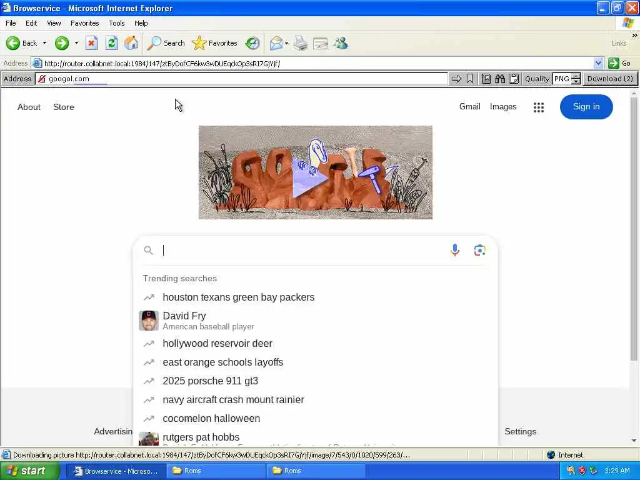Open the File menu
The height and width of the screenshot is (480, 640).
[x=11, y=23]
